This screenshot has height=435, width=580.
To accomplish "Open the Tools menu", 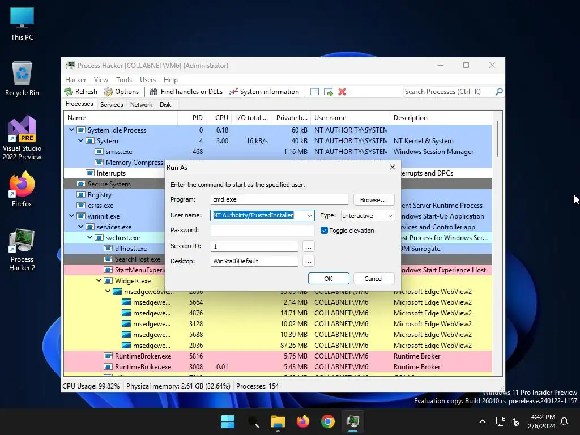I will point(124,79).
